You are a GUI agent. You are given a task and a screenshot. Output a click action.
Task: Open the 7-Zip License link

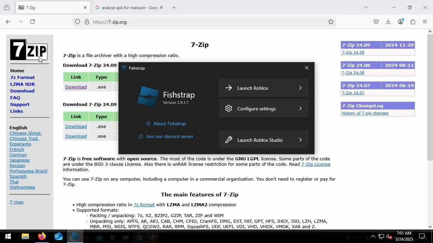(x=316, y=164)
